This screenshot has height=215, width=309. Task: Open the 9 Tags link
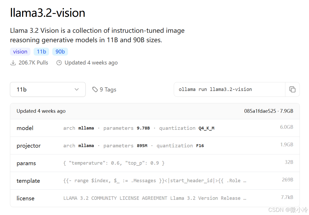(x=108, y=90)
